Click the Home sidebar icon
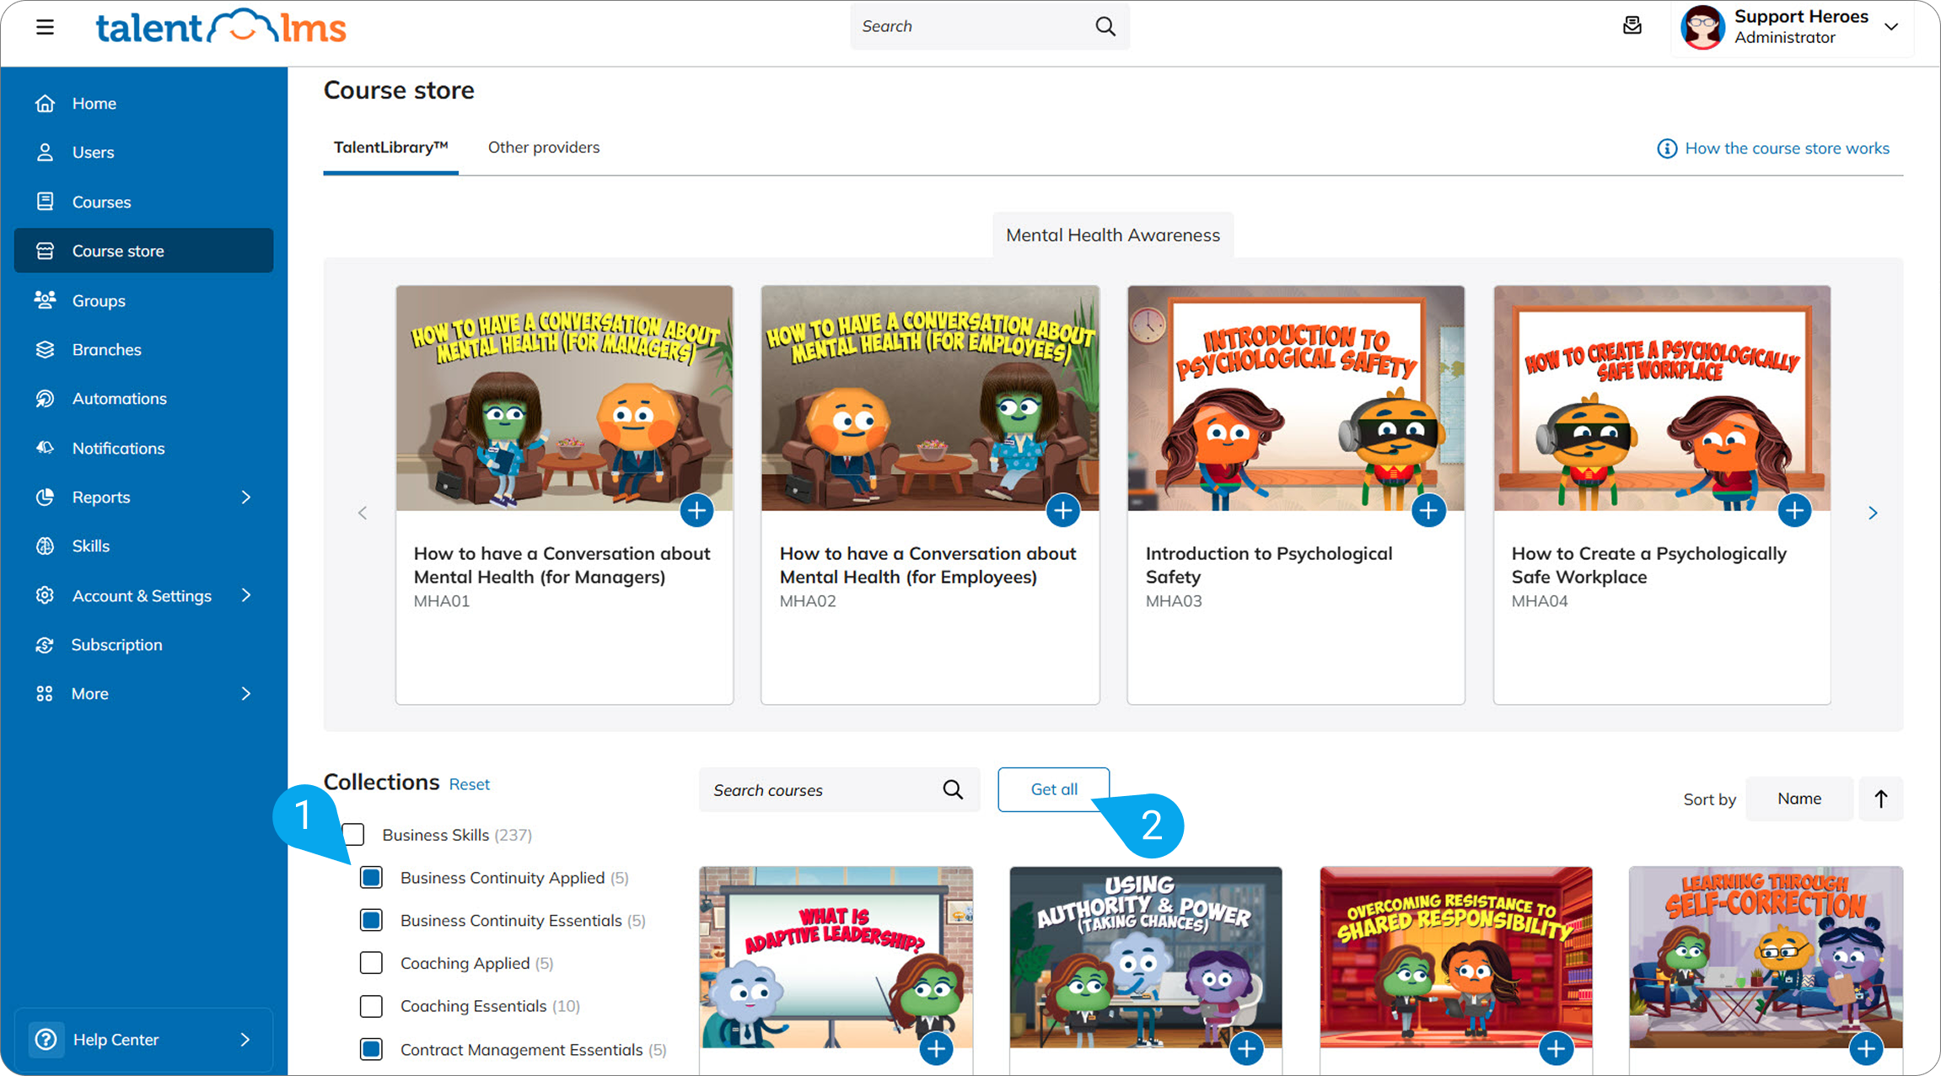The width and height of the screenshot is (1941, 1076). pyautogui.click(x=46, y=104)
